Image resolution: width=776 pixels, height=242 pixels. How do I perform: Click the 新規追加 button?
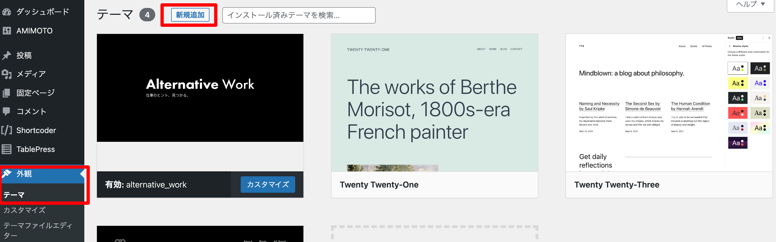point(190,15)
